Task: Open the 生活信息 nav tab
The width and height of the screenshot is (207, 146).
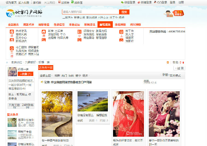Action: [x=59, y=25]
